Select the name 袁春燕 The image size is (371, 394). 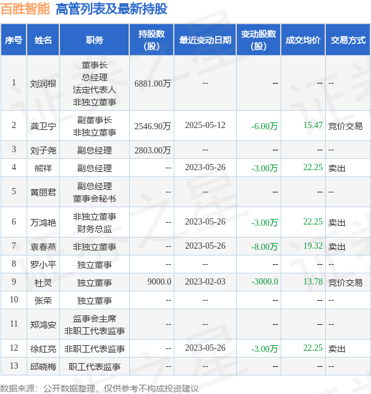click(43, 247)
